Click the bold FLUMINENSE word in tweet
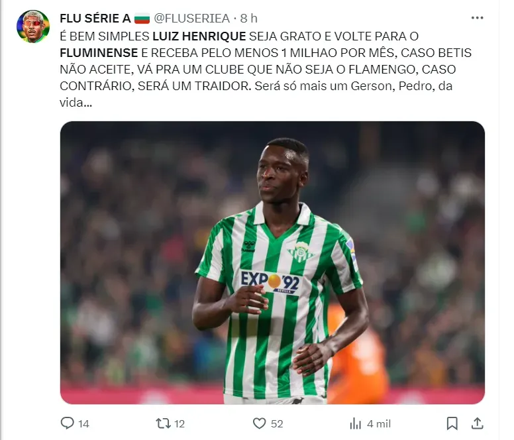The width and height of the screenshot is (514, 440). (99, 53)
